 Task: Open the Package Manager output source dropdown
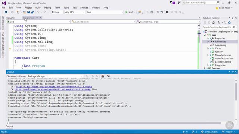pos(55,76)
